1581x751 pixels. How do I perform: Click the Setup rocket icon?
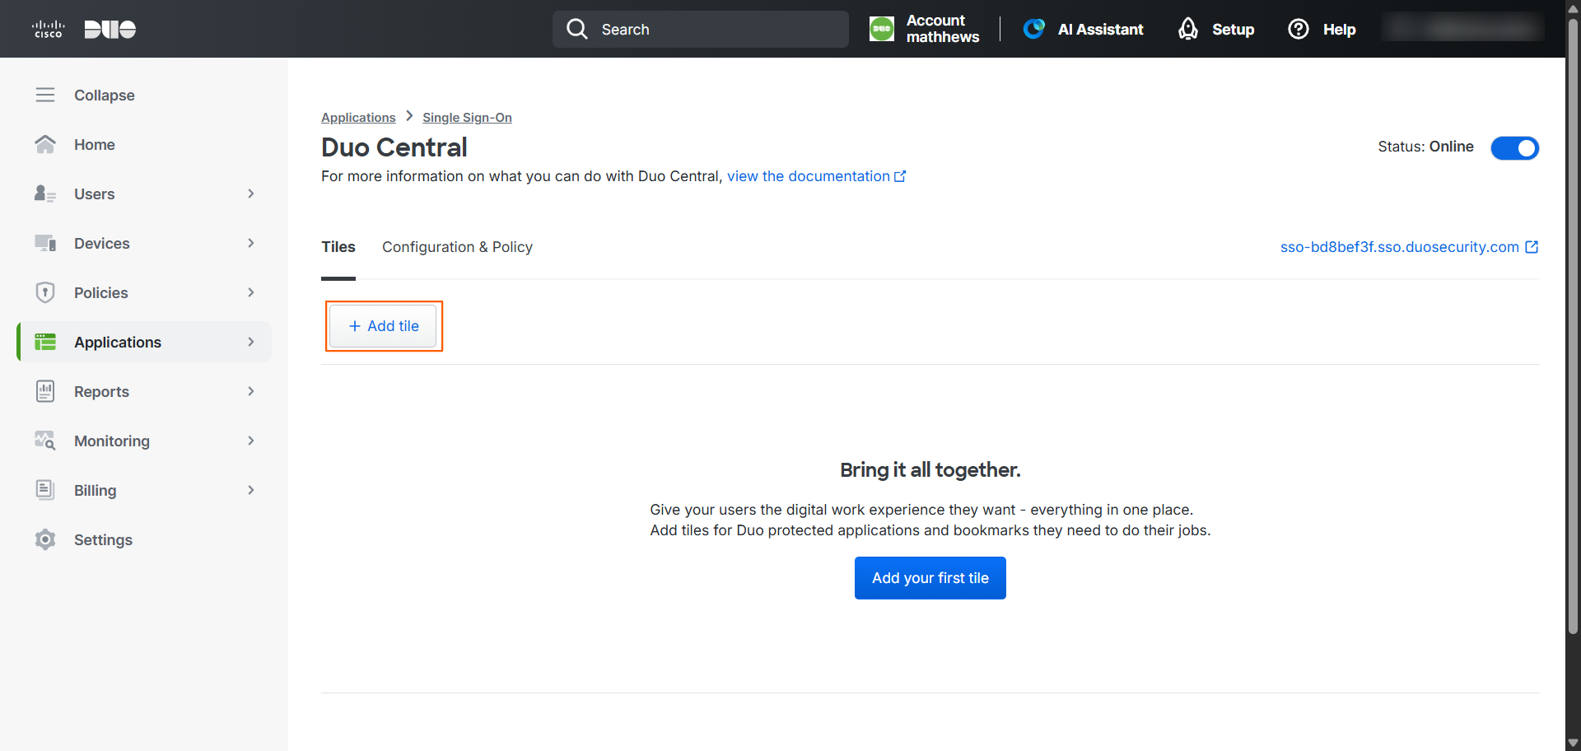[x=1188, y=29]
